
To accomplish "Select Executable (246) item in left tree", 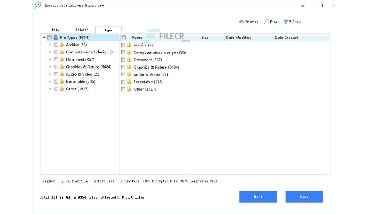I will (81, 81).
